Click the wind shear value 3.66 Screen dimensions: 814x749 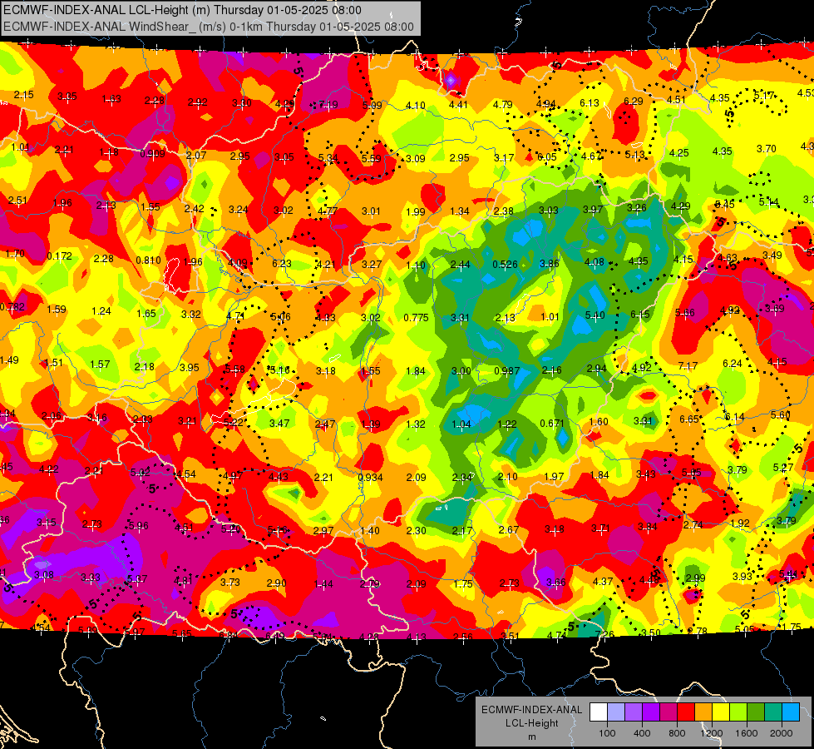(x=556, y=583)
